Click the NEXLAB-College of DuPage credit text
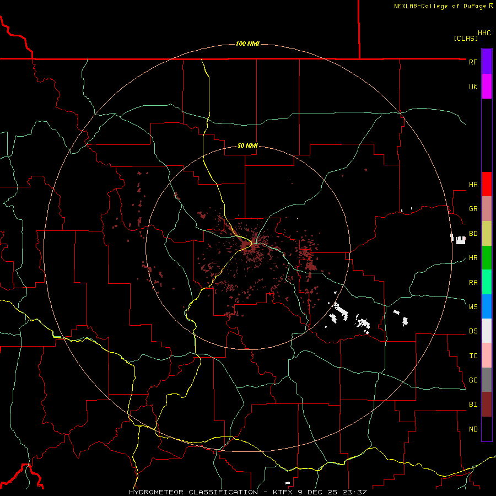 pyautogui.click(x=440, y=6)
